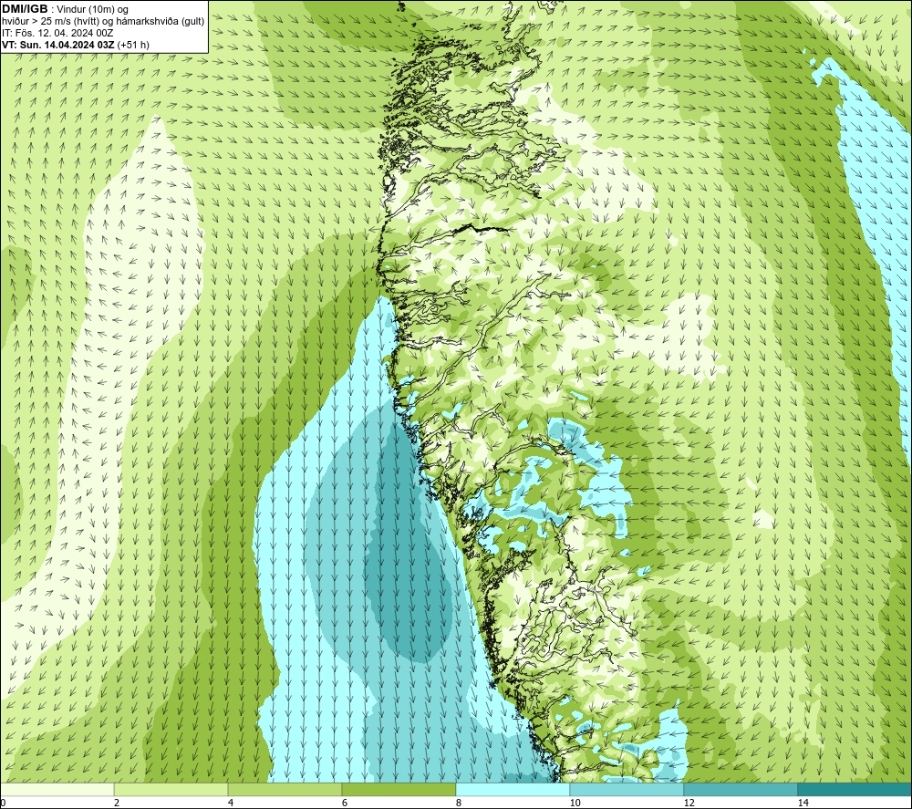This screenshot has width=912, height=809.
Task: Click the 10–12 m/s cyan swatch
Action: tap(627, 789)
